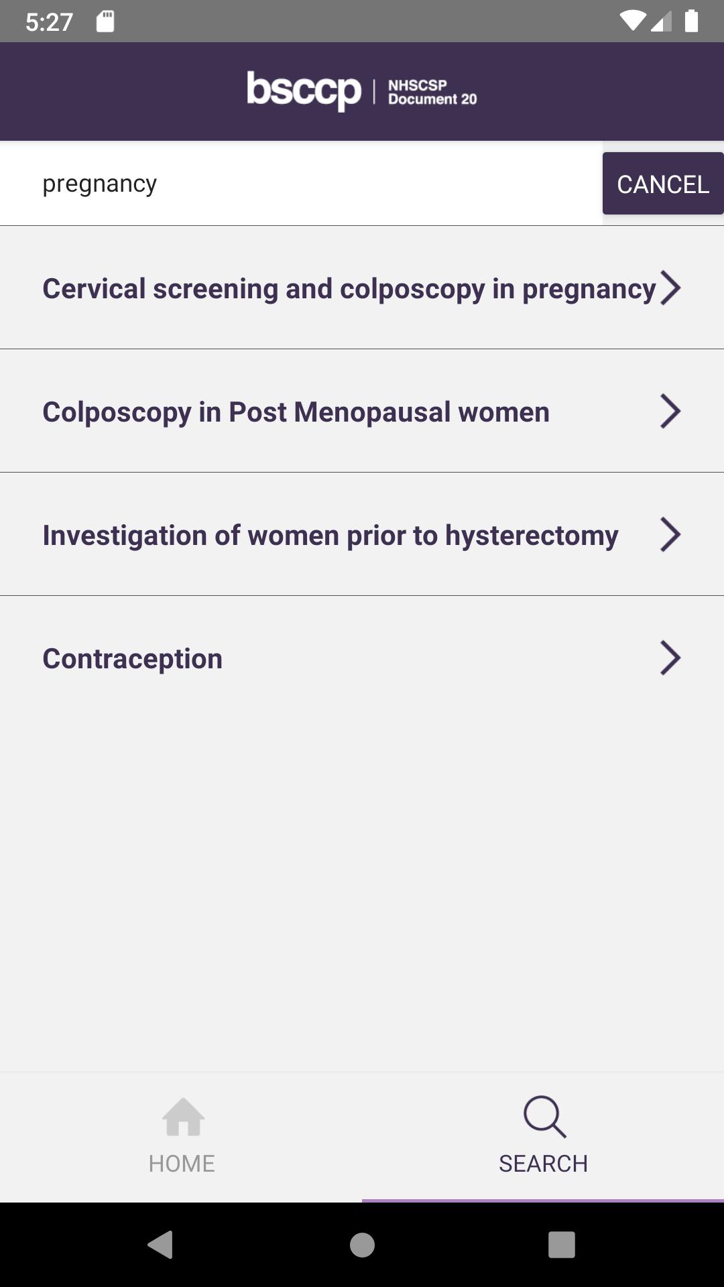Tap the Android home circle button

[x=362, y=1245]
